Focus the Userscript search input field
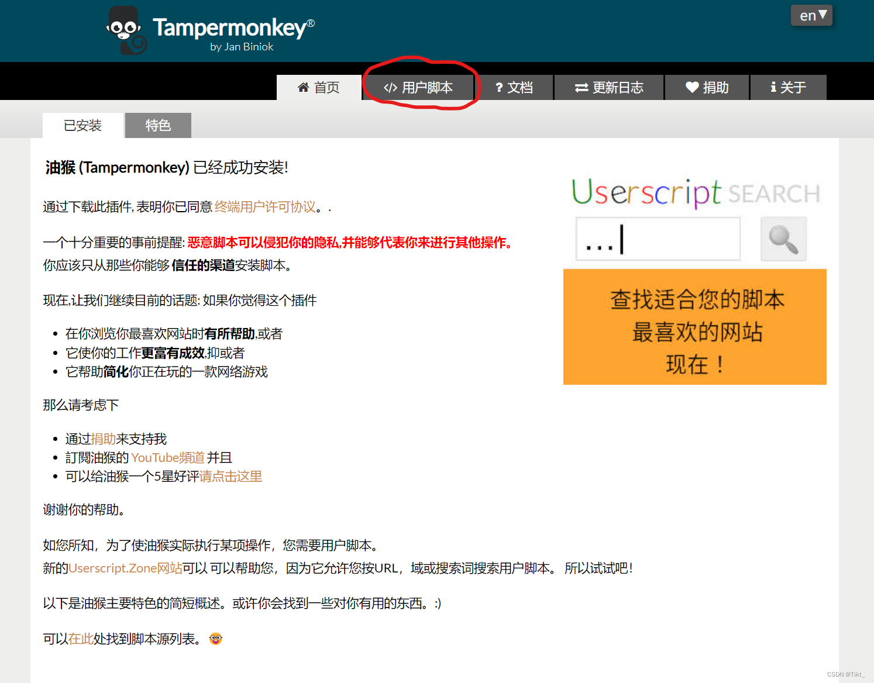The width and height of the screenshot is (874, 683). point(658,239)
